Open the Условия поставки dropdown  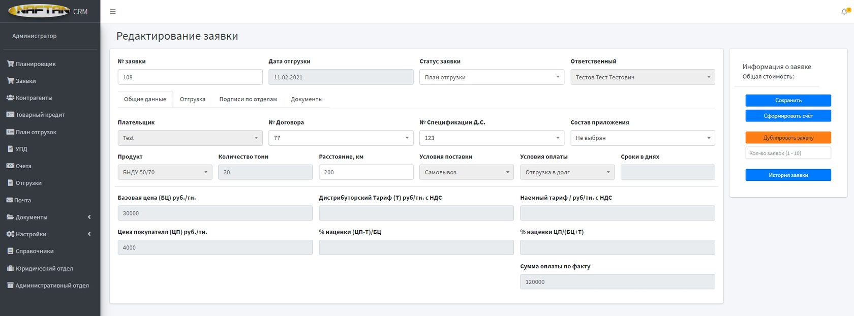coord(467,172)
